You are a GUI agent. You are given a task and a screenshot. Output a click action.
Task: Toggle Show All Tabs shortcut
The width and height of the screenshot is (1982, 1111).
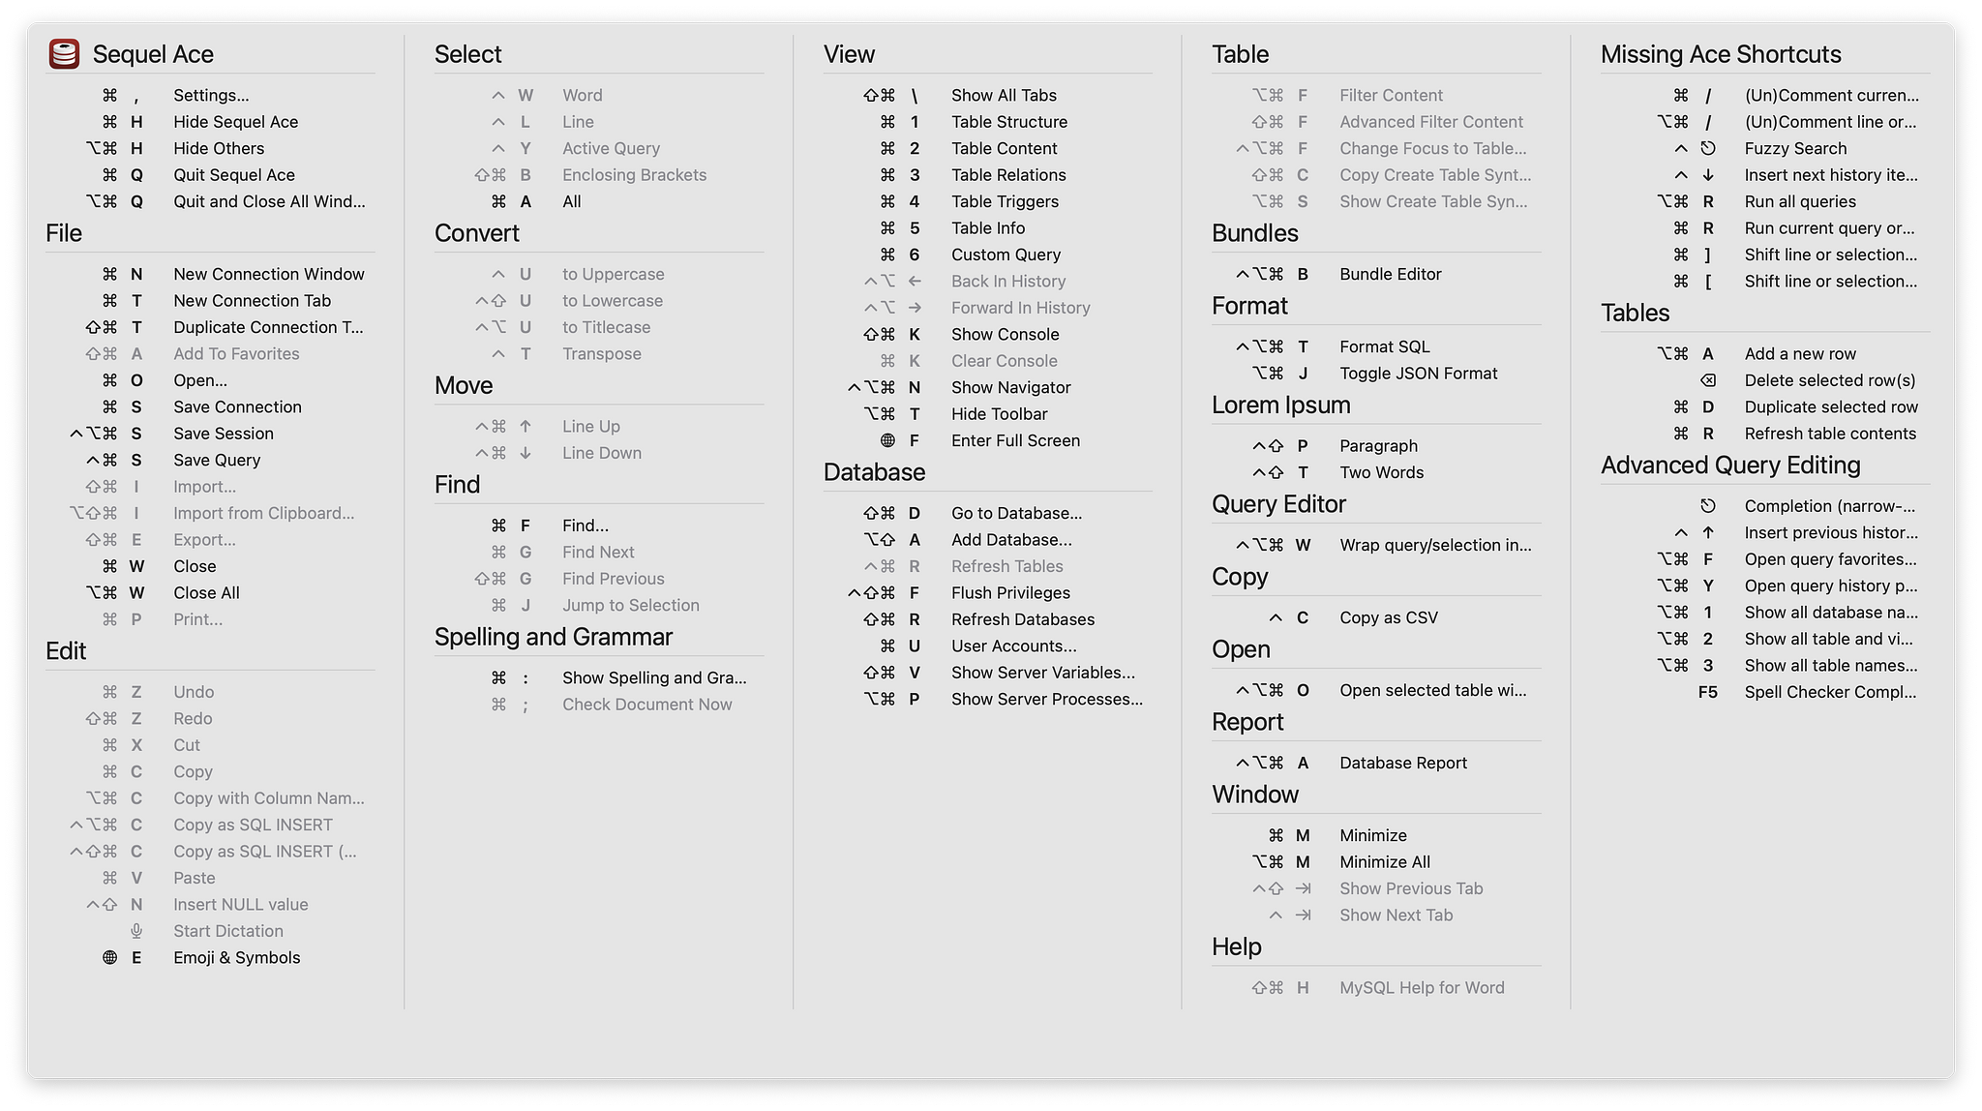point(1005,94)
